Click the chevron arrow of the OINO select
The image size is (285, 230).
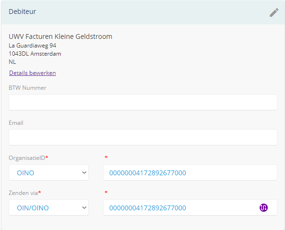point(84,172)
